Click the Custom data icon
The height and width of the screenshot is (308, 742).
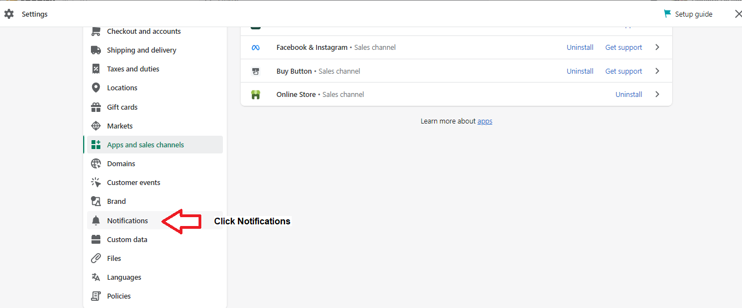96,239
